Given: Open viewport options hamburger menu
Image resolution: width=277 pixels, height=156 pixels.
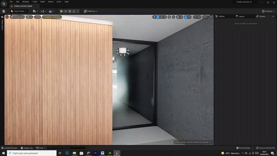Looking at the screenshot, I should click(x=7, y=17).
